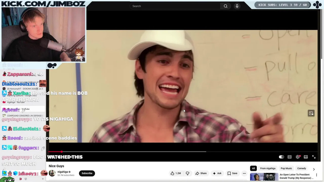Switch to the COMPOUND CENSORED browser tab
This screenshot has height=182, width=324.
click(x=23, y=116)
